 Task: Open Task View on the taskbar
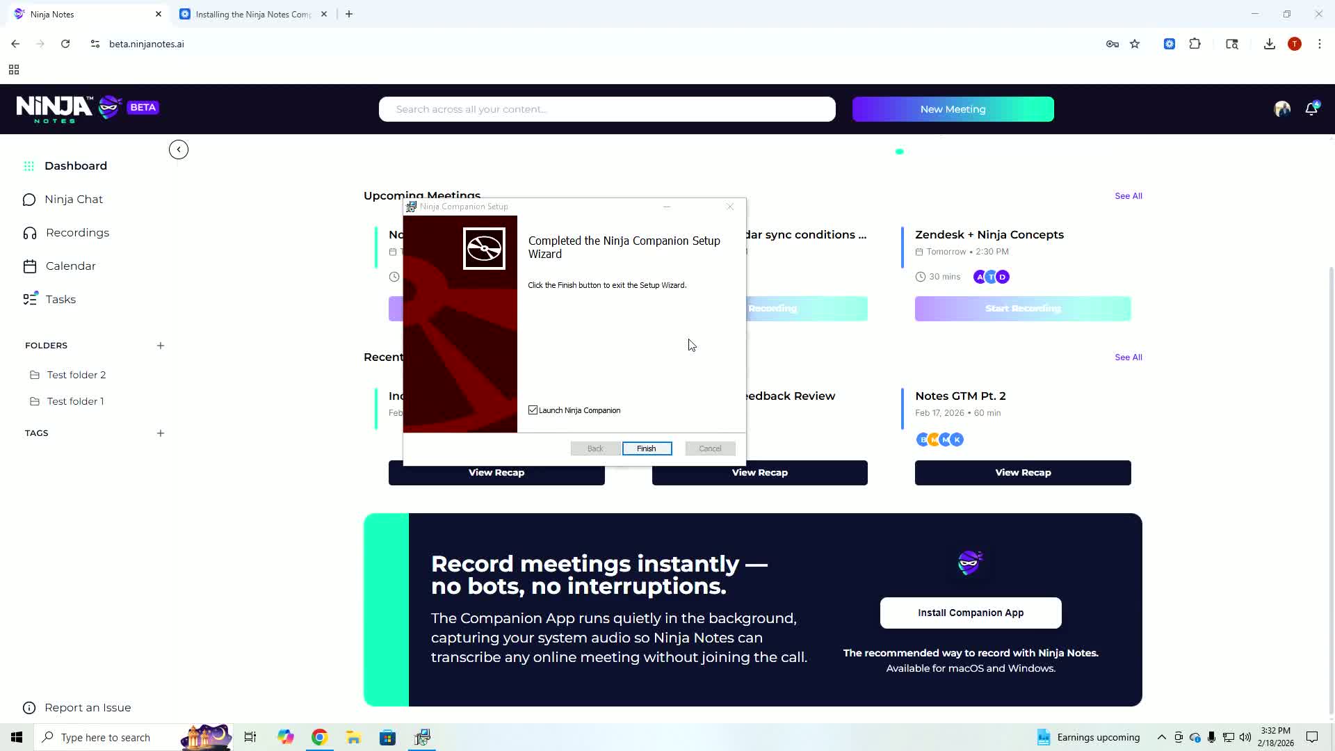click(x=250, y=737)
